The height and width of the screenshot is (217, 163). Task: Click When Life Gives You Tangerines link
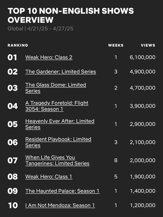point(57,161)
